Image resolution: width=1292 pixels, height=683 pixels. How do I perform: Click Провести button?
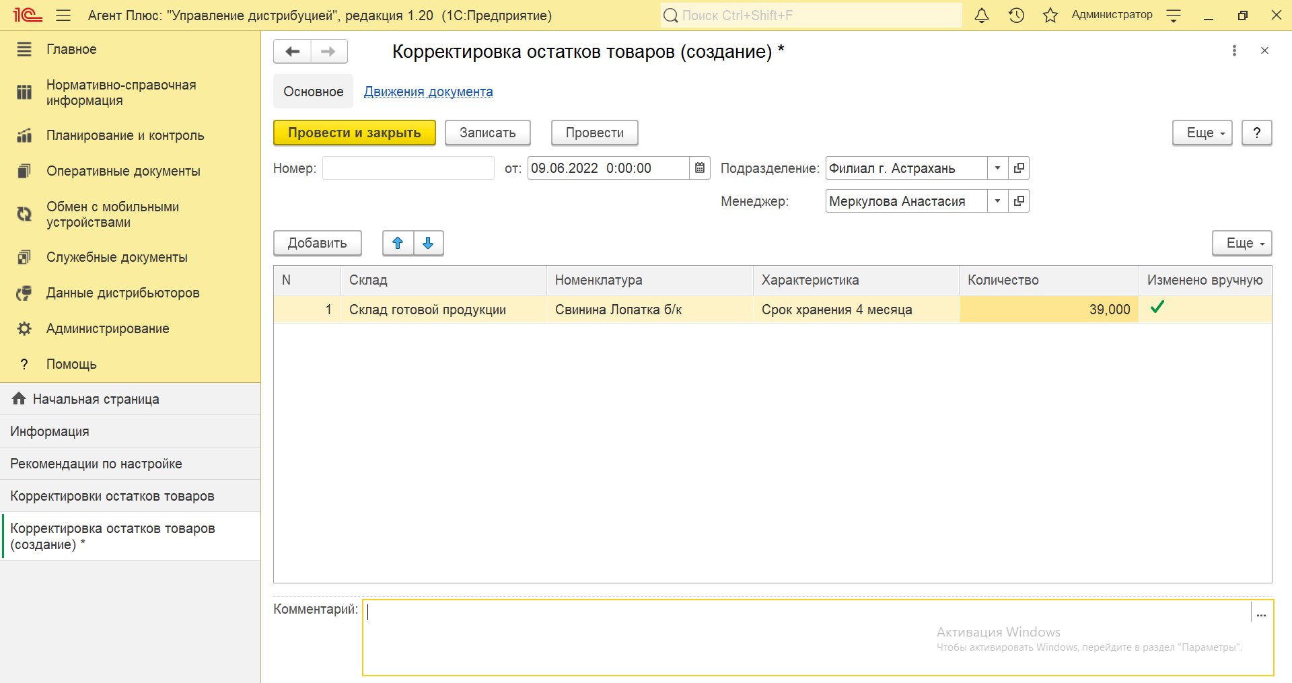(x=594, y=133)
